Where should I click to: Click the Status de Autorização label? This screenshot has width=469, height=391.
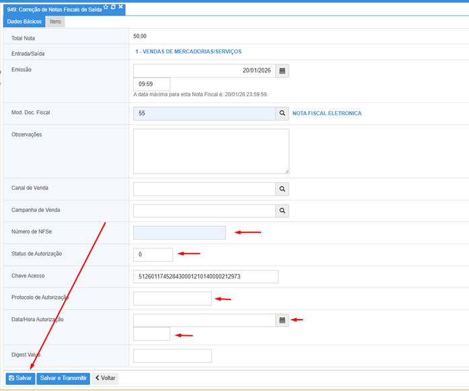click(36, 254)
